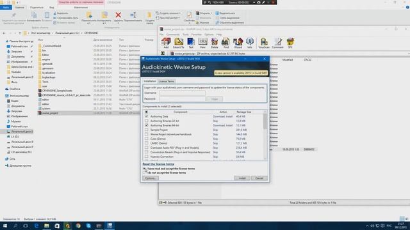
Task: Select I do not accept the license terms
Action: point(145,172)
